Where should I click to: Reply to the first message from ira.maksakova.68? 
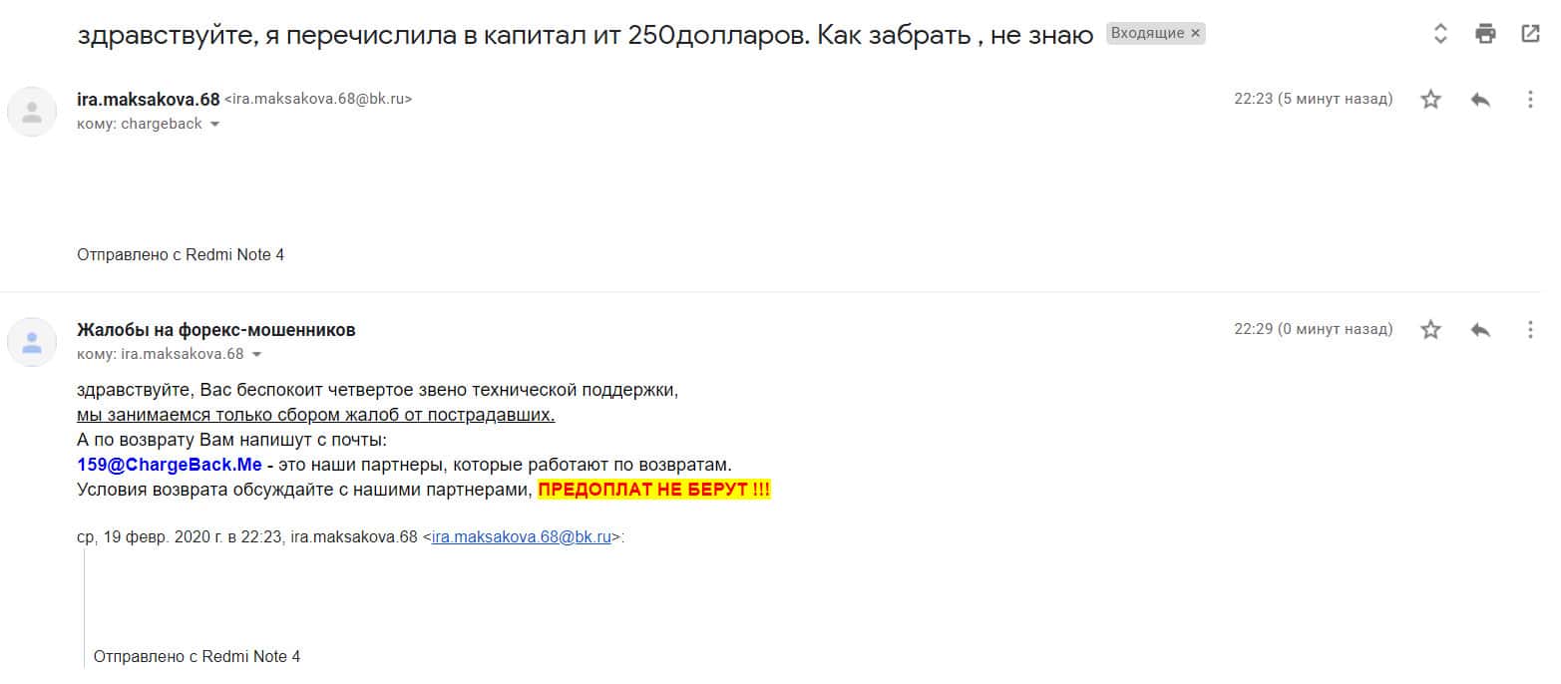coord(1480,100)
